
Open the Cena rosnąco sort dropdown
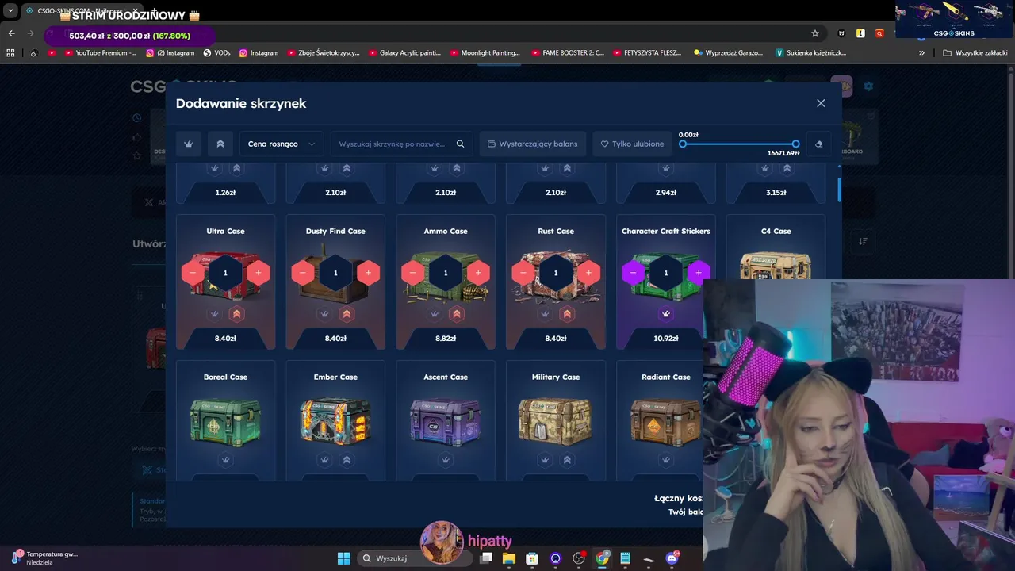(282, 144)
